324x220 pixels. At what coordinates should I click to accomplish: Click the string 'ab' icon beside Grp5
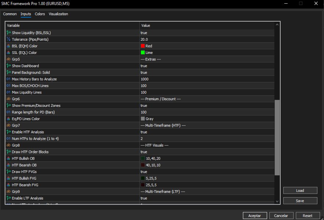8,59
